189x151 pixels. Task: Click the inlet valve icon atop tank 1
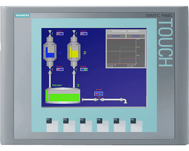coord(50,32)
